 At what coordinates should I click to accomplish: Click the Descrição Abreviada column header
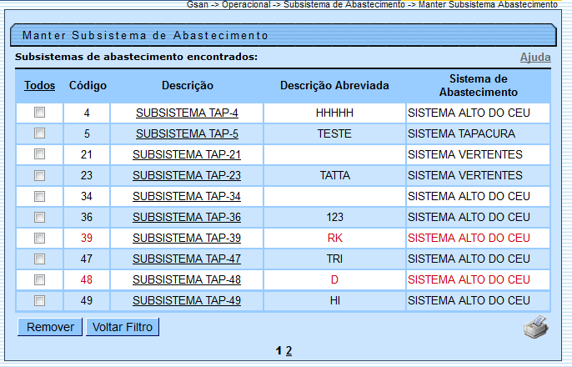(x=334, y=85)
